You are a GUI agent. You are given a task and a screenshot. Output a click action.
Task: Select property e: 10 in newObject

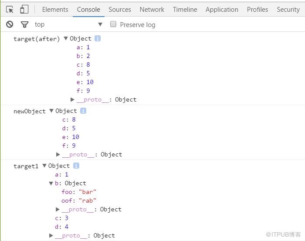[x=71, y=137]
